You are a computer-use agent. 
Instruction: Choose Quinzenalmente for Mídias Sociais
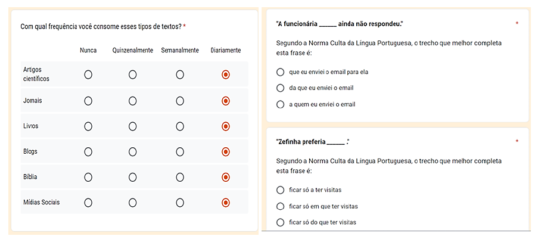[x=132, y=203]
